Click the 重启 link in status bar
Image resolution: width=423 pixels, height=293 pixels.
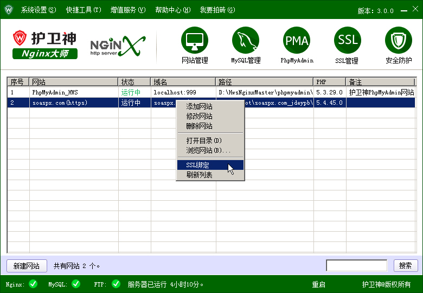click(318, 284)
